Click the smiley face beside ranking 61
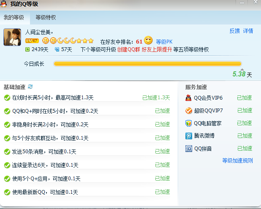 [148, 40]
